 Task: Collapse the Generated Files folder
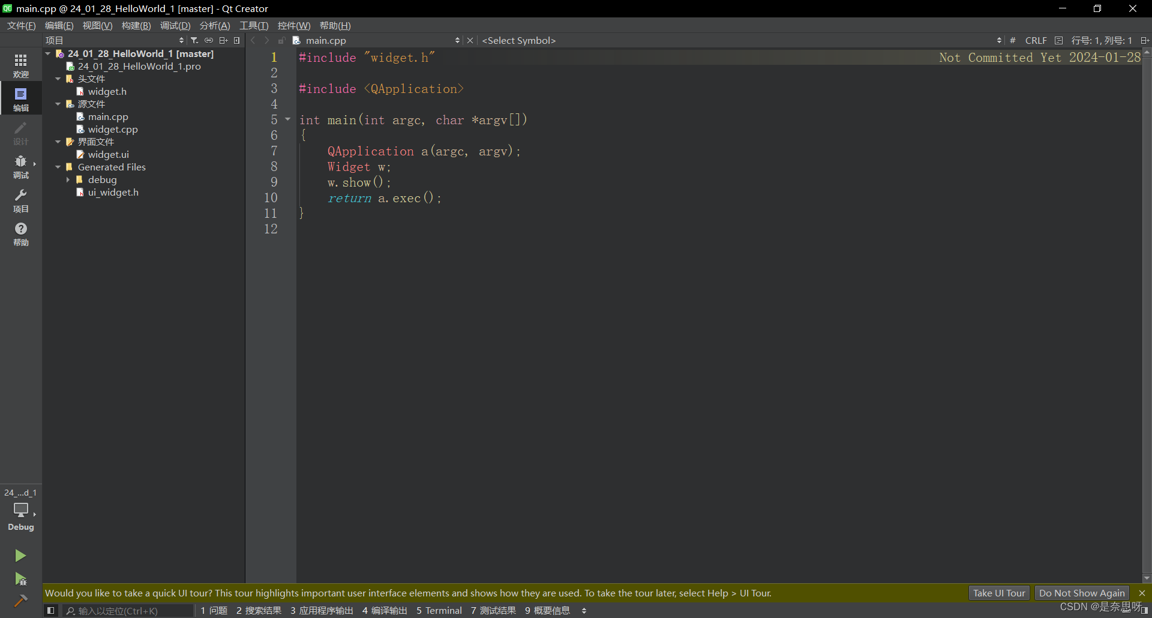[58, 167]
